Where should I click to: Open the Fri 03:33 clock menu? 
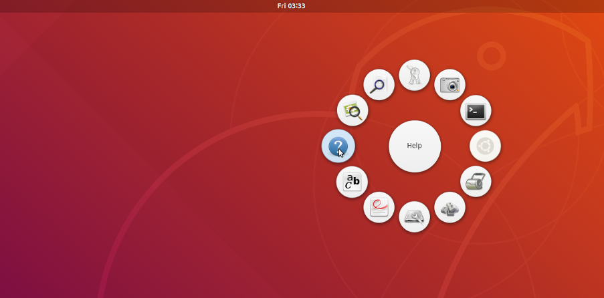click(291, 6)
